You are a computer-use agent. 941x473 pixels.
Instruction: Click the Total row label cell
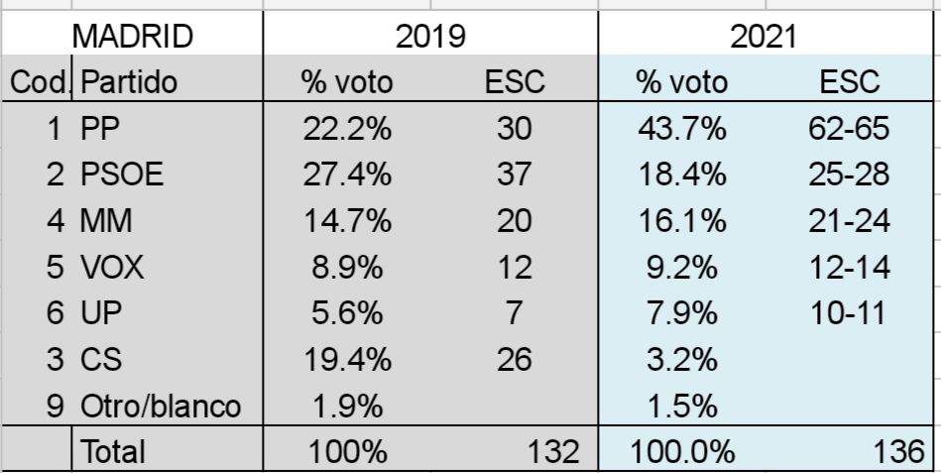[112, 452]
